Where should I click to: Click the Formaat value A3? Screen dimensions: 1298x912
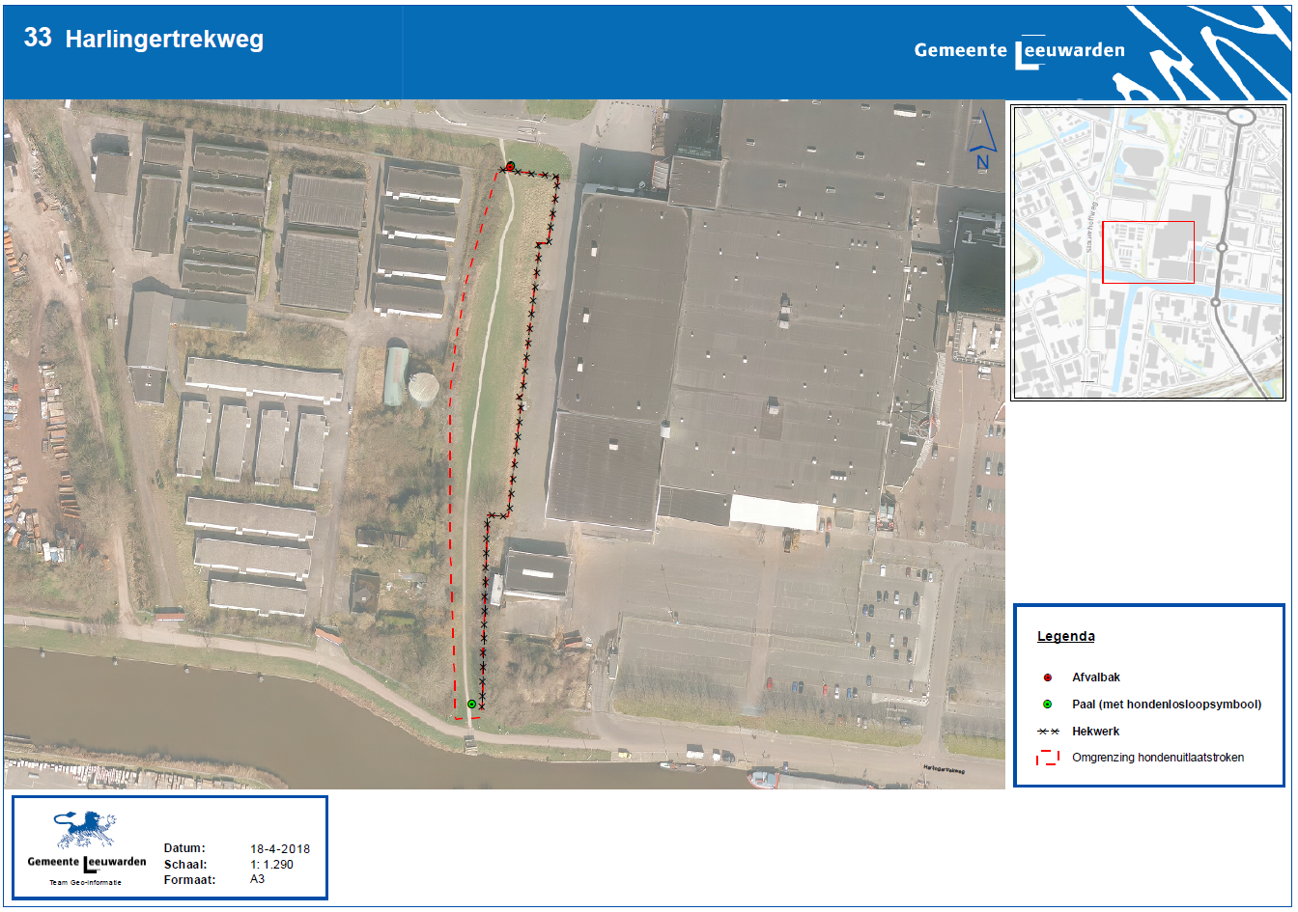pos(257,879)
